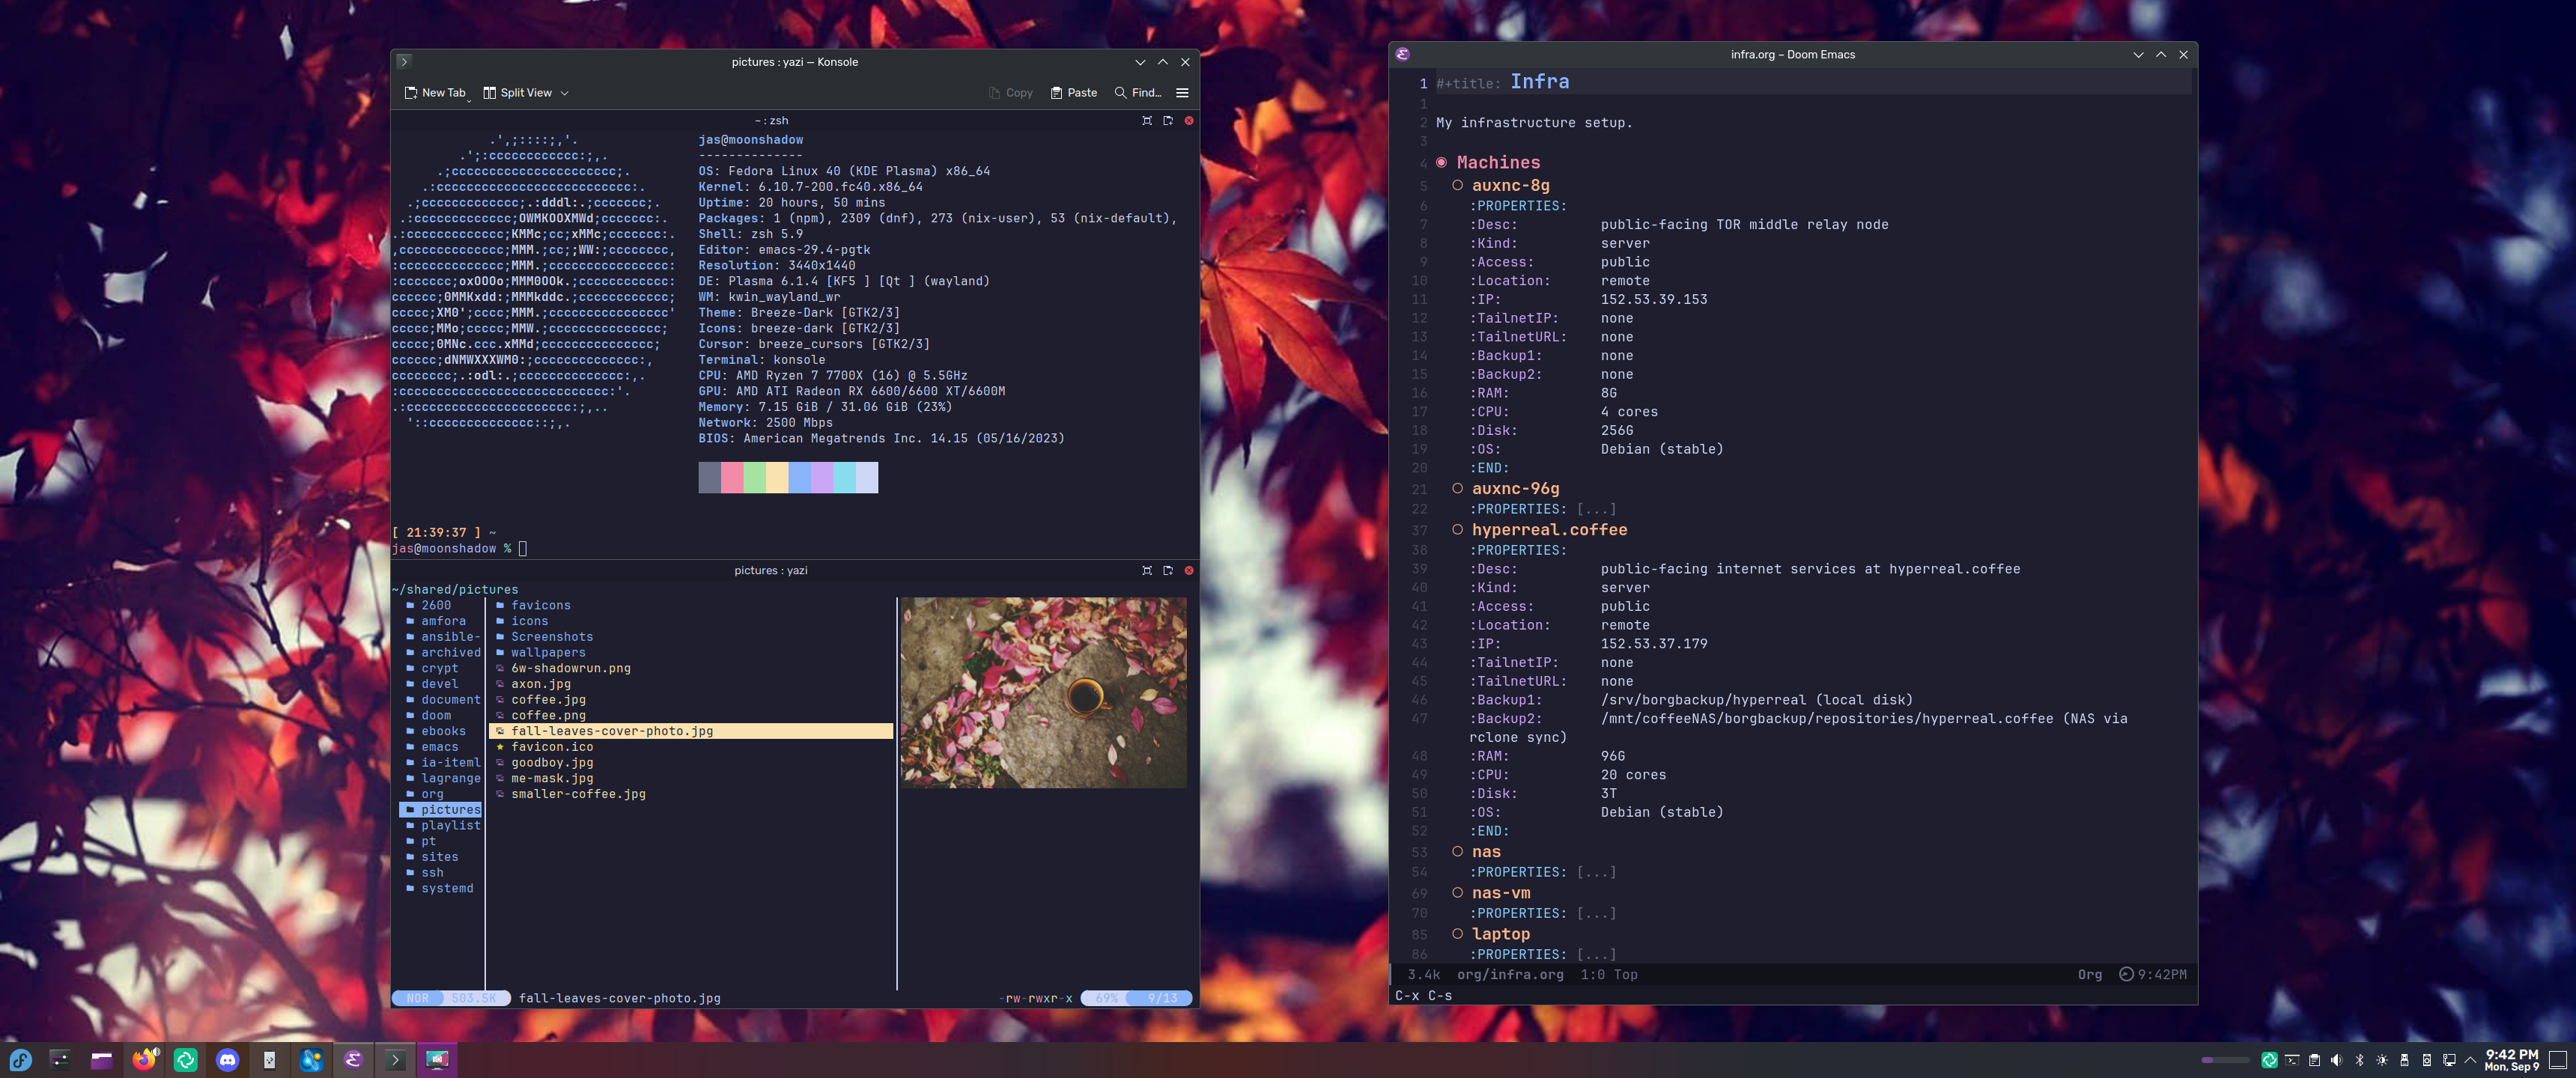
Task: Open Konsole hamburger menu
Action: pos(1182,93)
